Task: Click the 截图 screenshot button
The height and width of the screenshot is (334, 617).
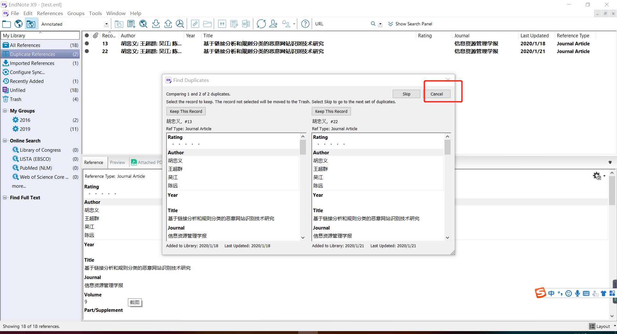Action: 135,302
